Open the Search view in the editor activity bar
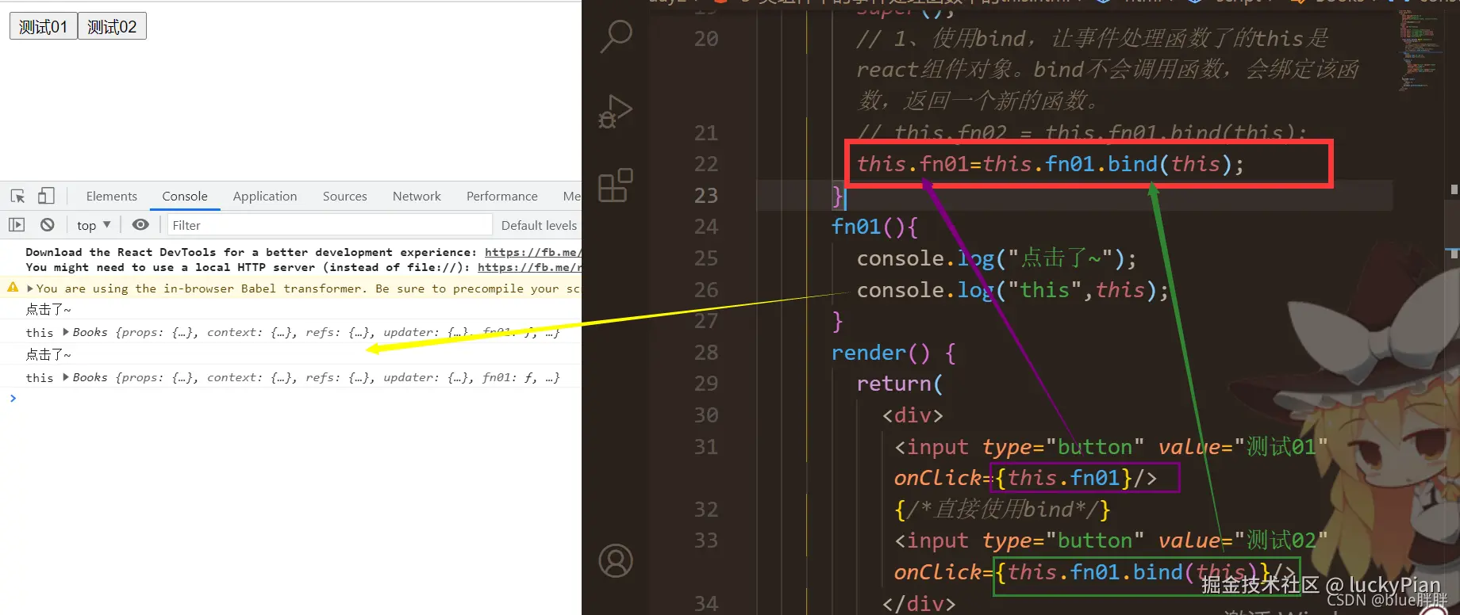 (616, 36)
